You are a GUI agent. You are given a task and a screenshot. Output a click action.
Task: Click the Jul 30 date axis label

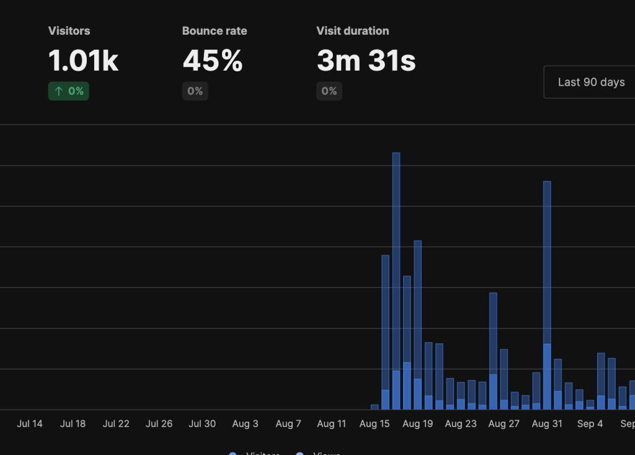click(x=202, y=424)
